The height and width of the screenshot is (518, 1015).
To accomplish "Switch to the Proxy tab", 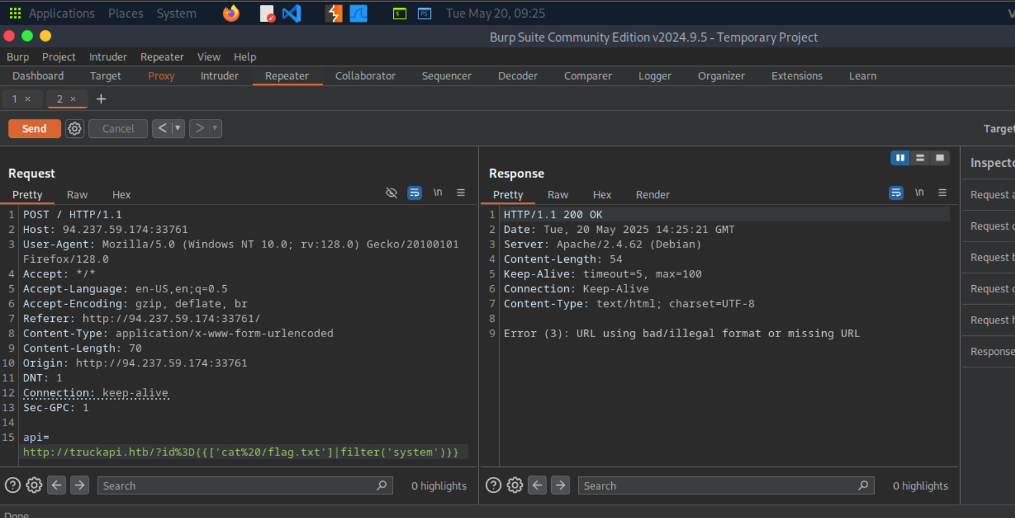I will click(161, 76).
